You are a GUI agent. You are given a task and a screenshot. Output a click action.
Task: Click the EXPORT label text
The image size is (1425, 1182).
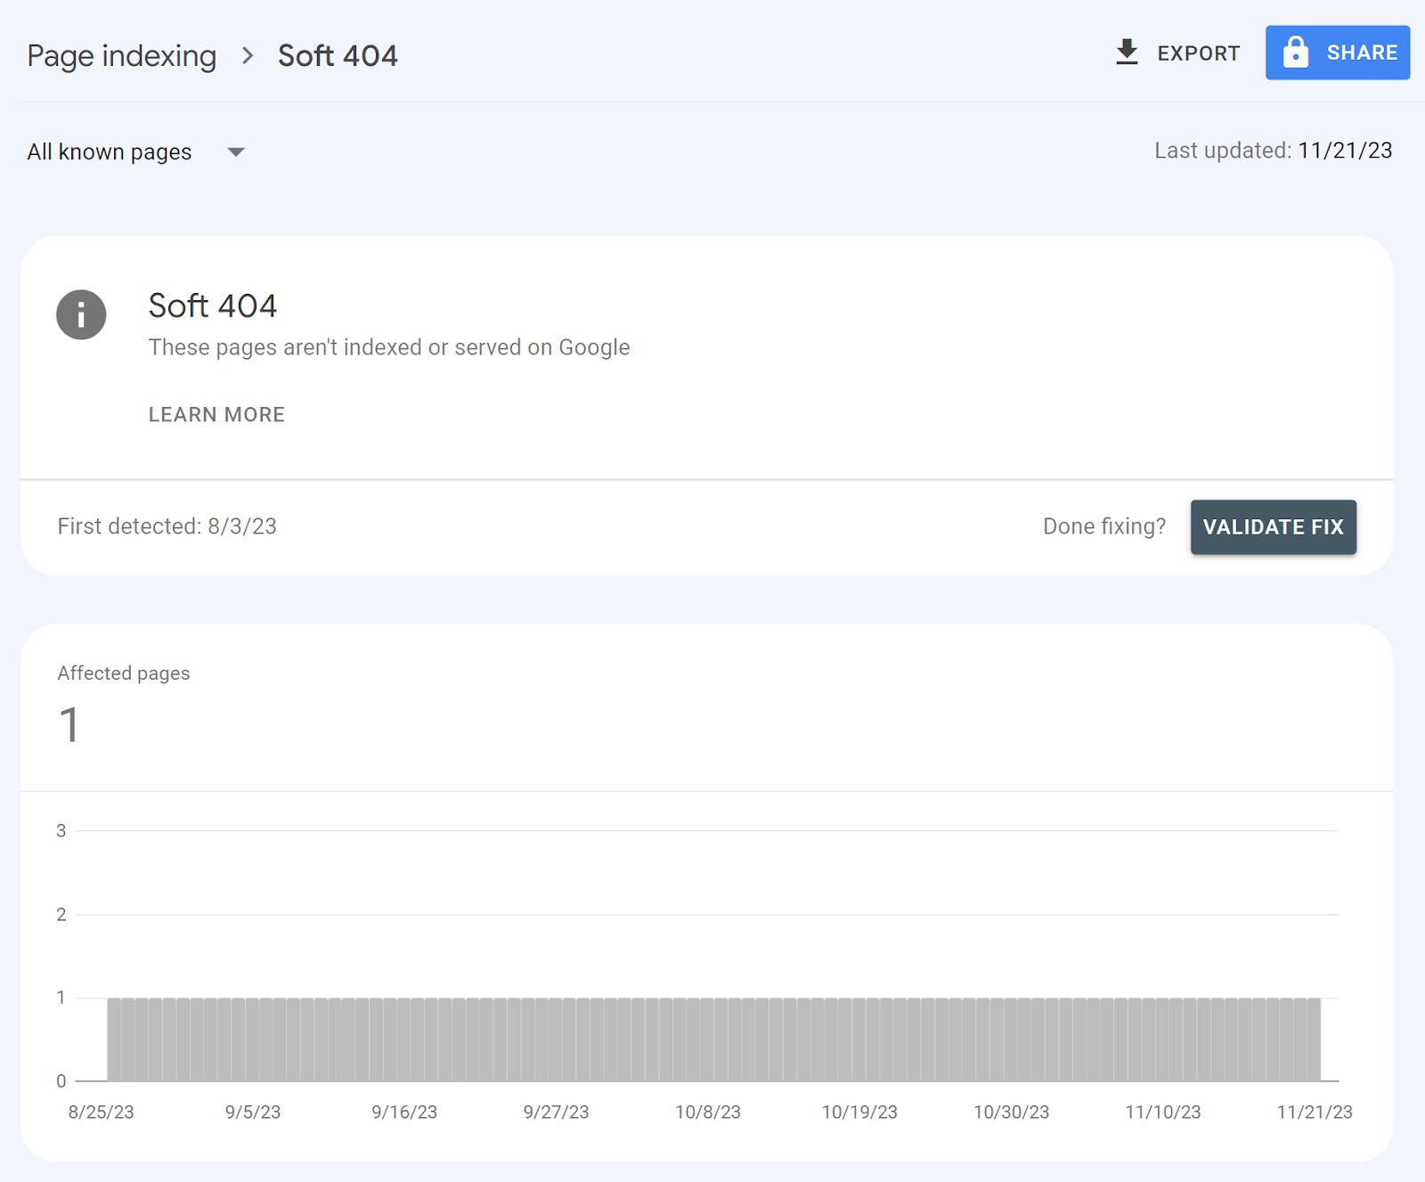[x=1198, y=53]
